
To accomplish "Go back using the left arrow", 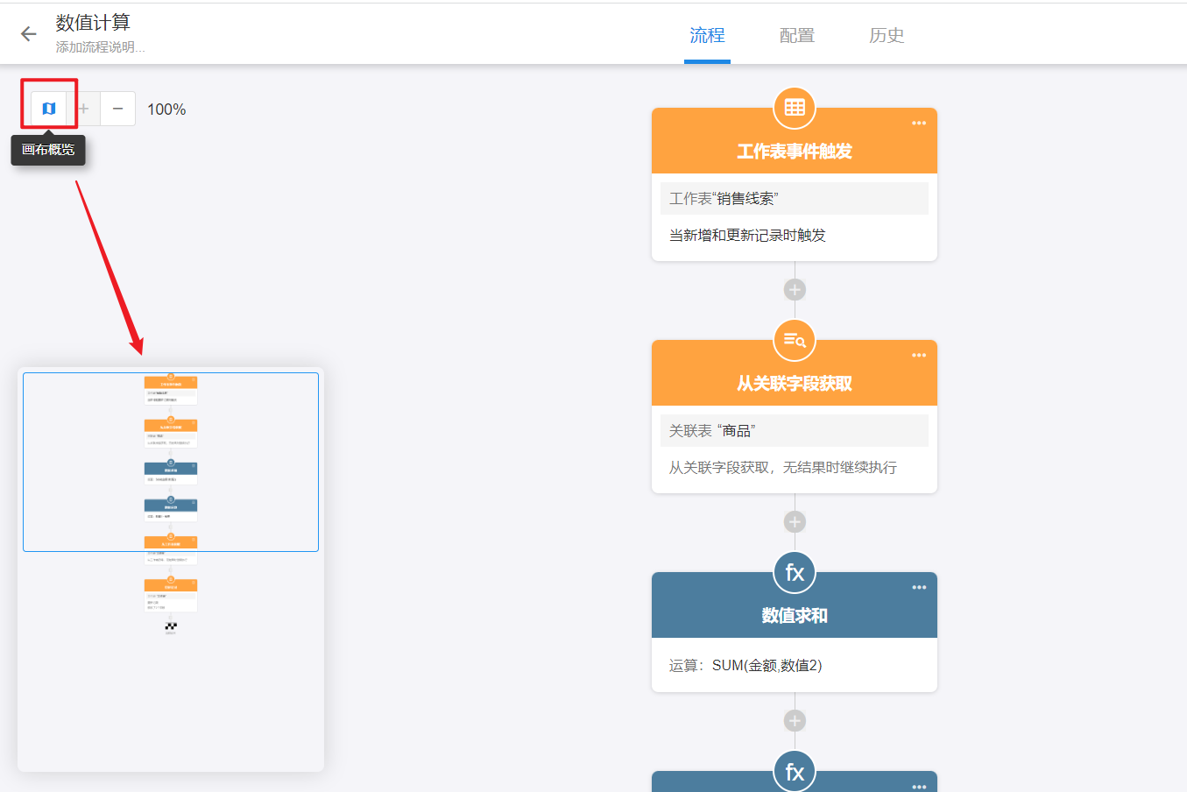I will click(29, 34).
